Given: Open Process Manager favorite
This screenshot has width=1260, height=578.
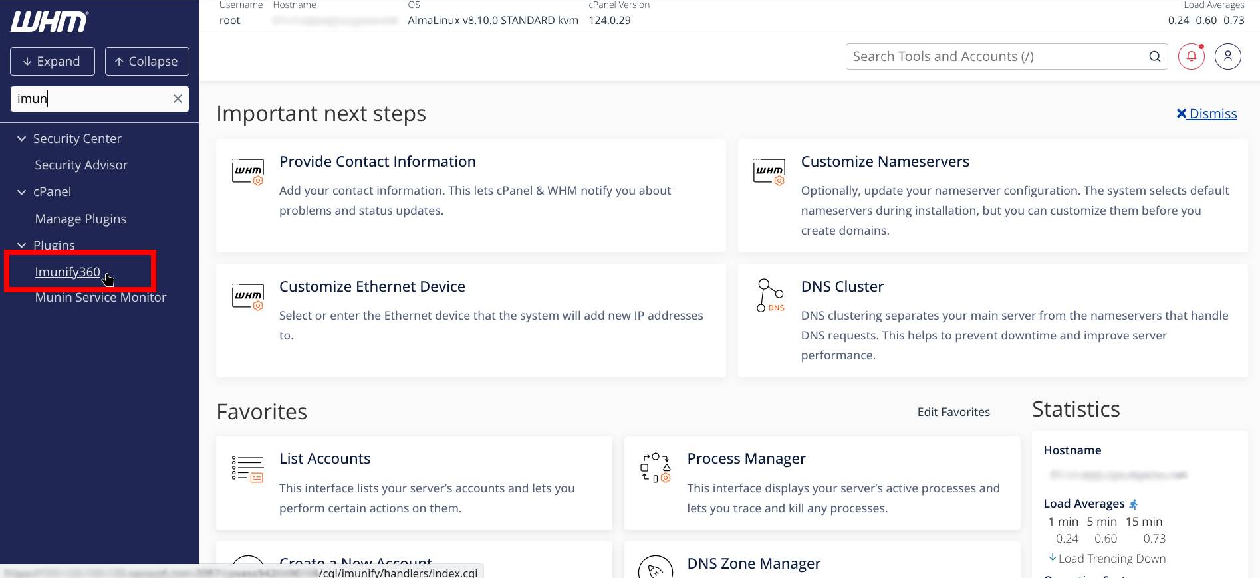Looking at the screenshot, I should click(747, 458).
